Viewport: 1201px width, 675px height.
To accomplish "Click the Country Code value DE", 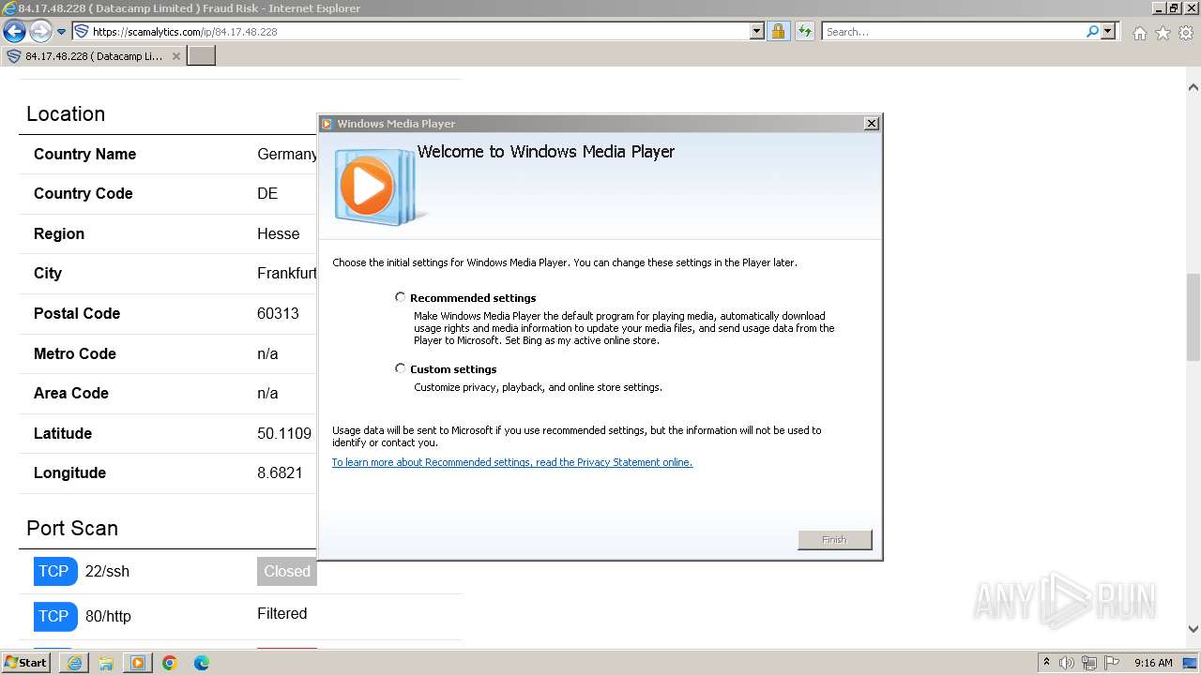I will coord(267,193).
